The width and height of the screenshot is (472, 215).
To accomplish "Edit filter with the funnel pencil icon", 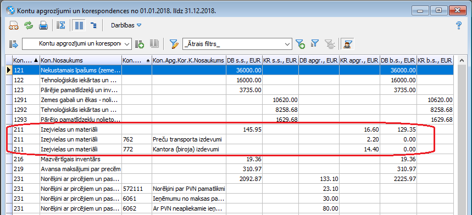I will (174, 44).
